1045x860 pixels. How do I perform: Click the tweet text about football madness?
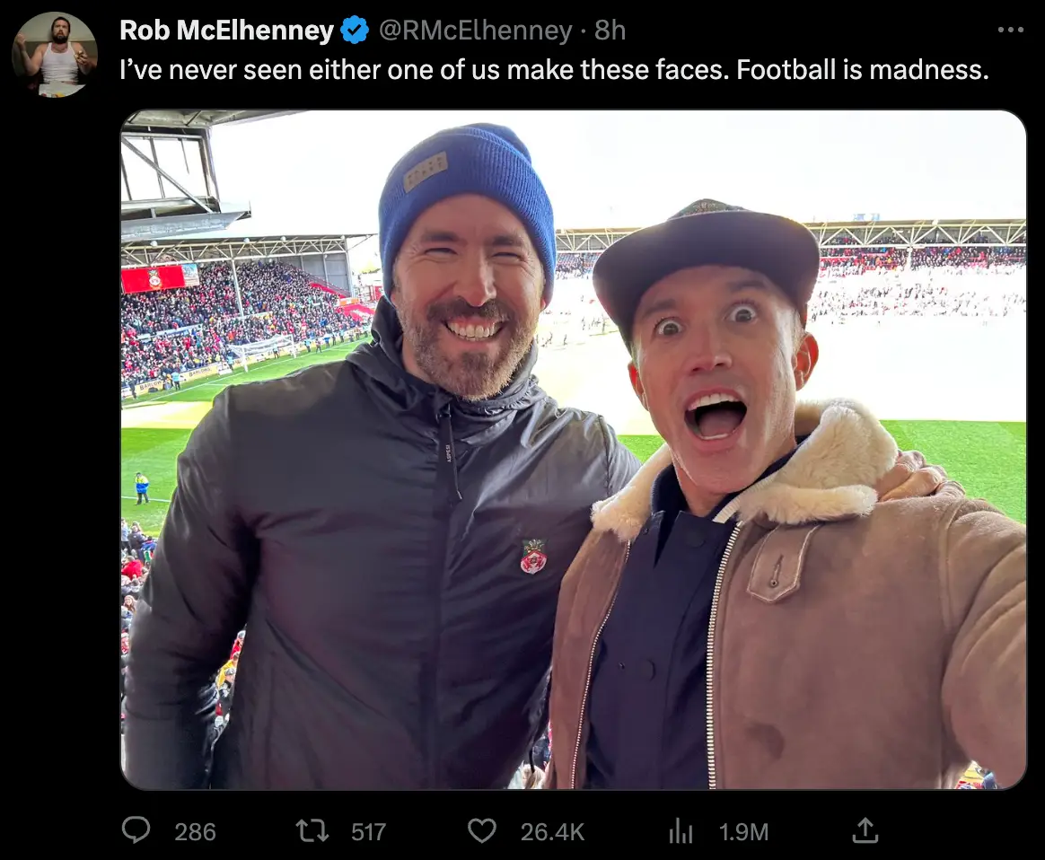(554, 70)
